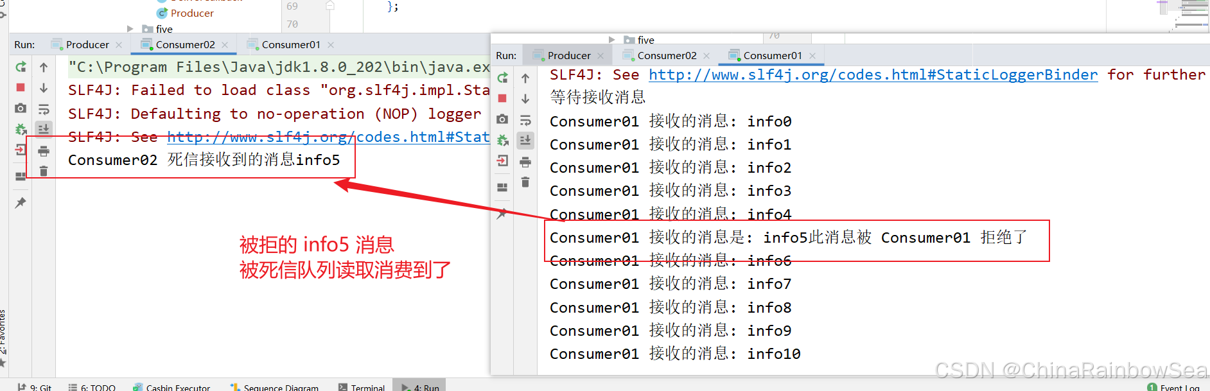The width and height of the screenshot is (1210, 391).
Task: Click 'Consumer01 接收的消息: info10' line
Action: click(x=675, y=353)
